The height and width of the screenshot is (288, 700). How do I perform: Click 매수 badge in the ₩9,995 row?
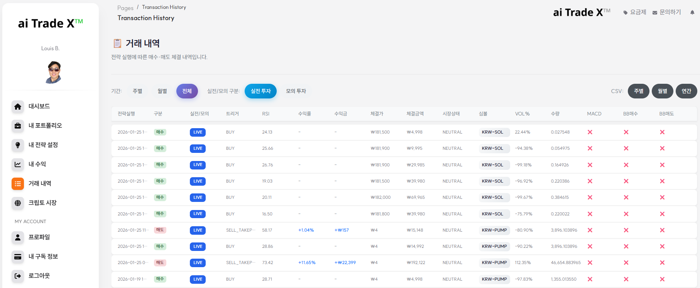[160, 148]
